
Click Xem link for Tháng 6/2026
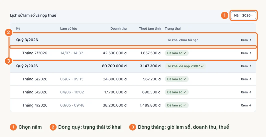coord(246,79)
